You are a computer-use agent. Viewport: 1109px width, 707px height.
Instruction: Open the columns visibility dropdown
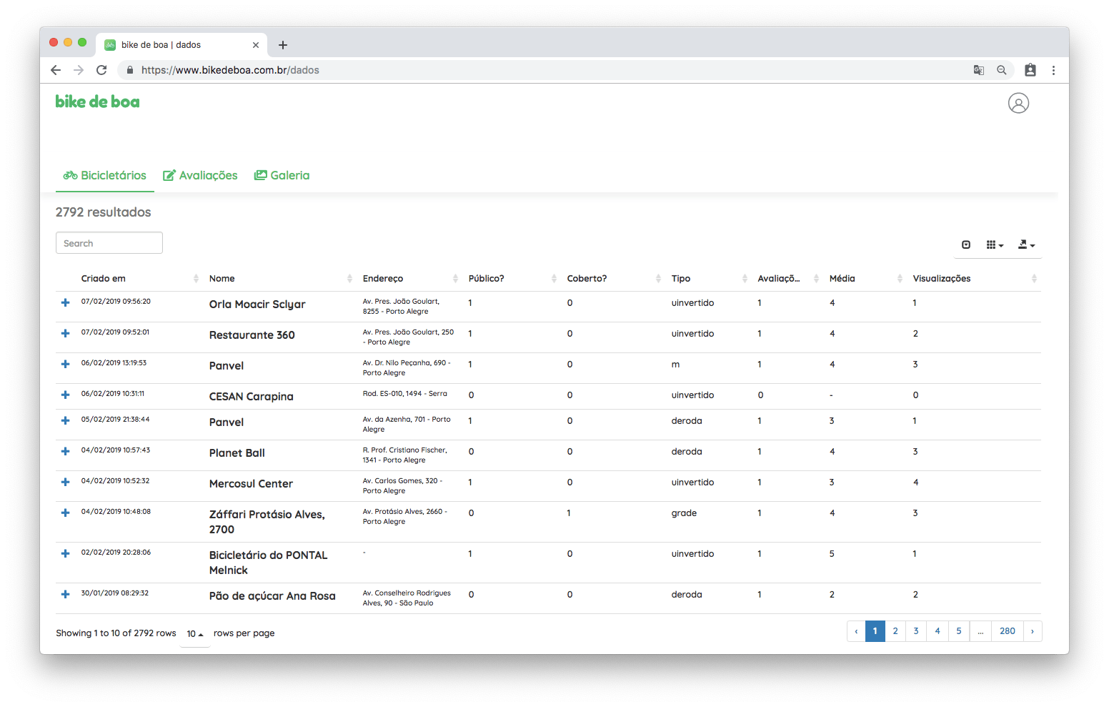pyautogui.click(x=995, y=244)
